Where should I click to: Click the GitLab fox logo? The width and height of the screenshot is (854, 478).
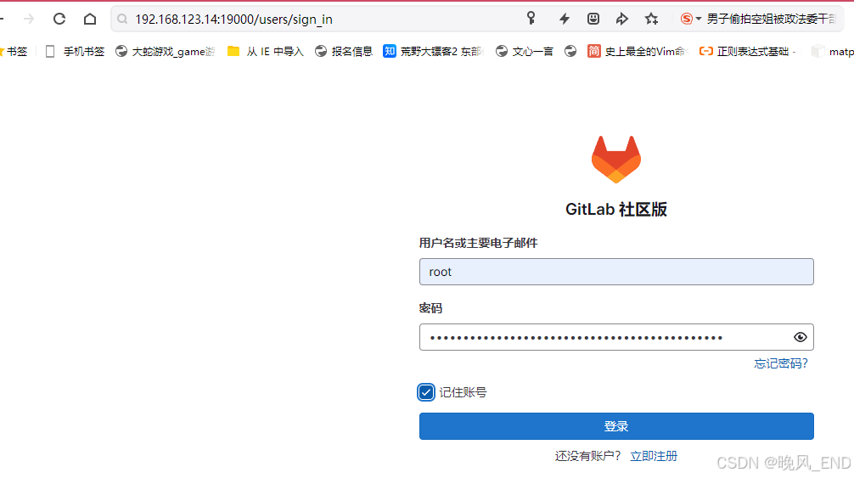click(x=616, y=159)
